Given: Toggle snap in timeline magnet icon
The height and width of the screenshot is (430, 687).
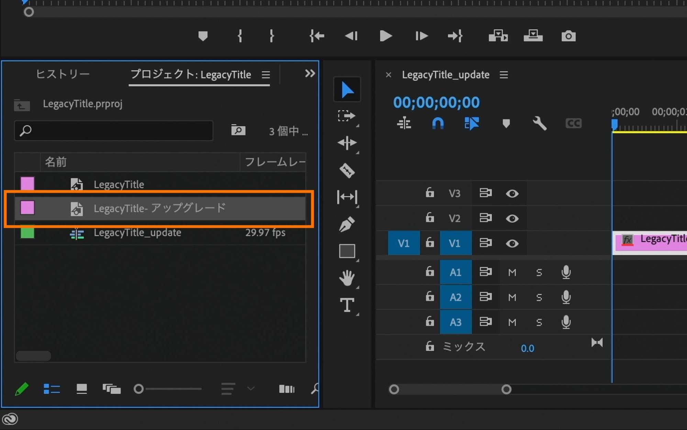Looking at the screenshot, I should pos(437,123).
